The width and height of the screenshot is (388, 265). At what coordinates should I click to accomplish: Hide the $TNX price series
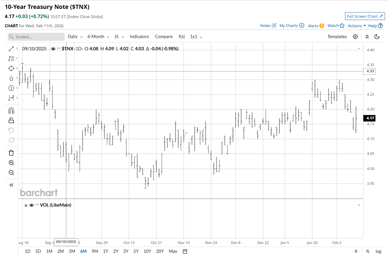click(x=53, y=49)
